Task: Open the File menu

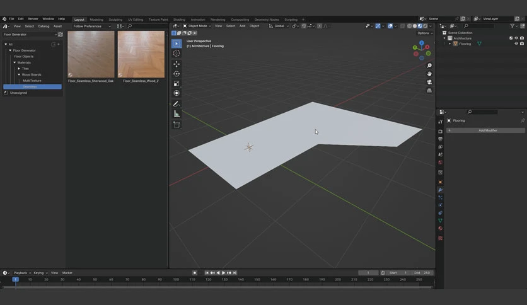Action: (x=11, y=19)
